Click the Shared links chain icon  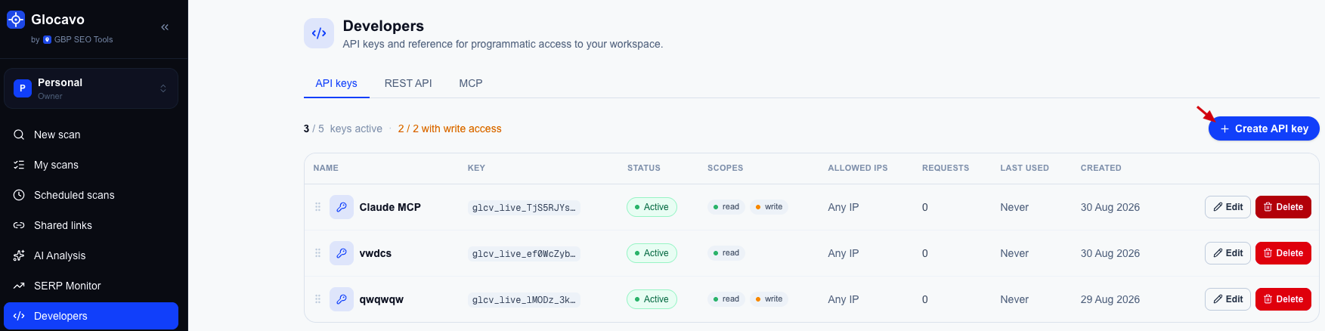(x=19, y=225)
